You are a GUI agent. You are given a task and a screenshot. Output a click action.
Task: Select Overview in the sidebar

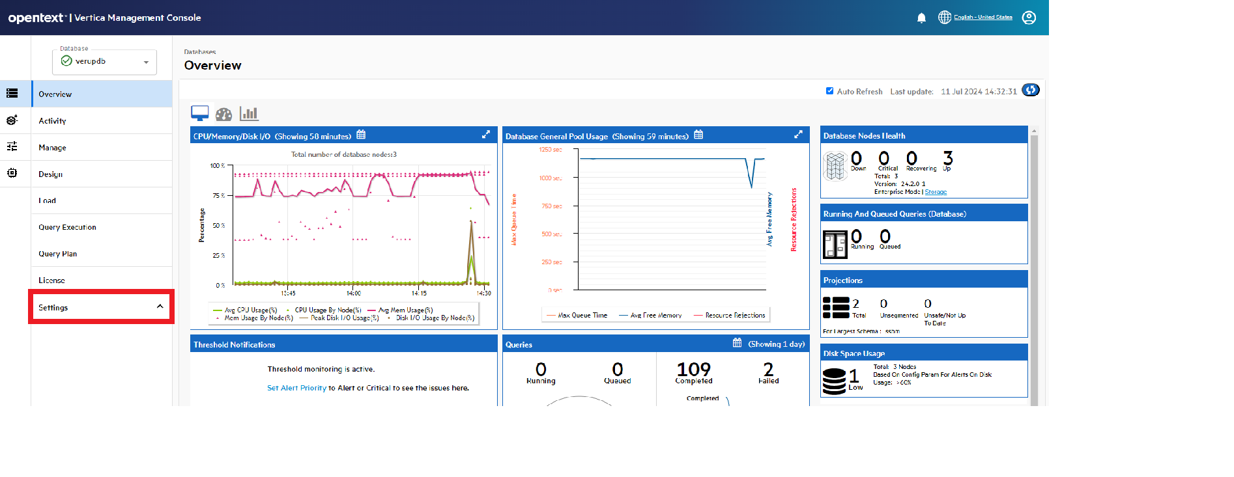102,94
